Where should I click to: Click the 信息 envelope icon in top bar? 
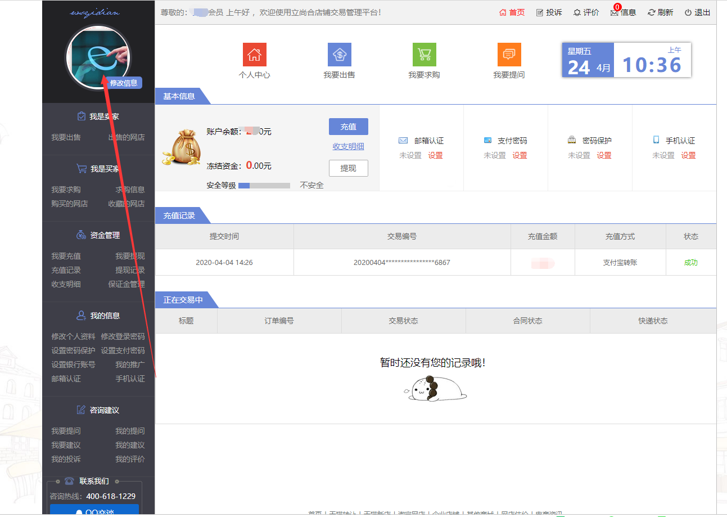click(x=615, y=12)
